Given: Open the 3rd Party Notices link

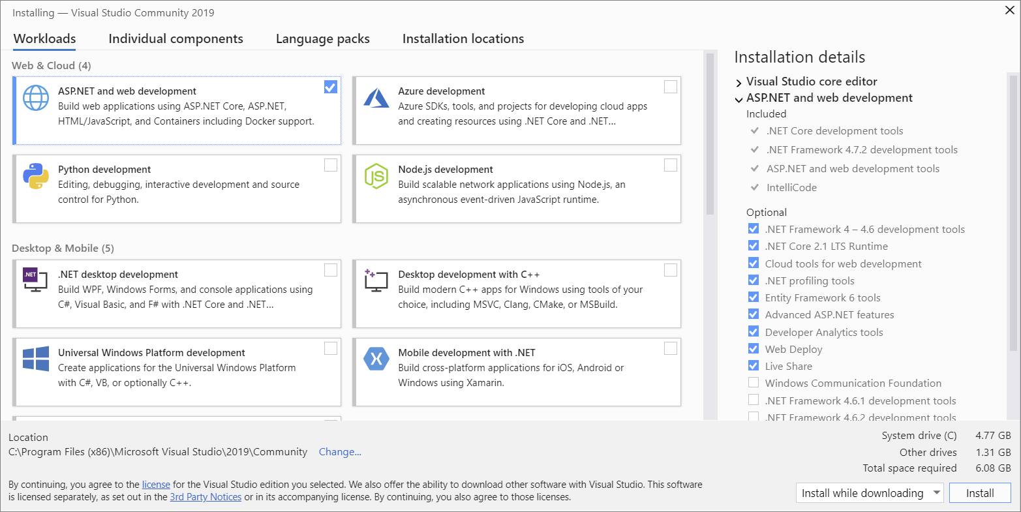Looking at the screenshot, I should [x=206, y=497].
